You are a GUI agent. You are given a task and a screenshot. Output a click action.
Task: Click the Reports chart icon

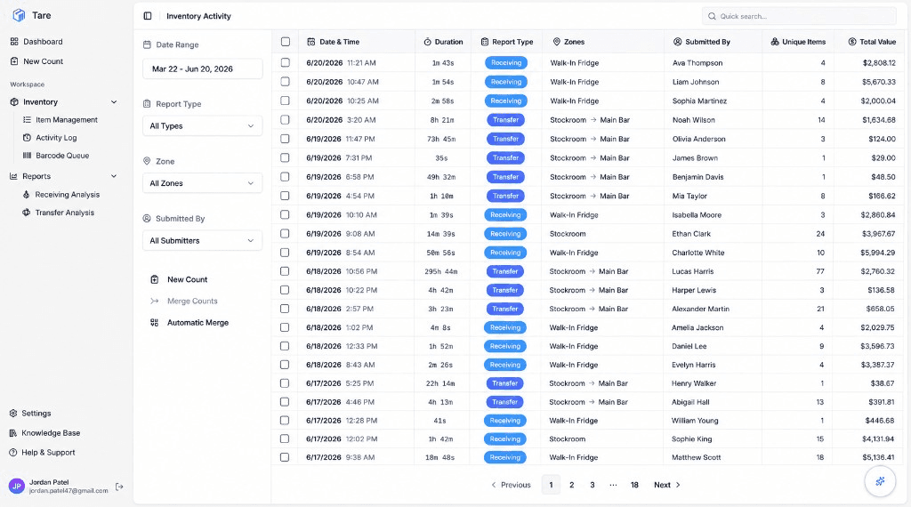13,176
